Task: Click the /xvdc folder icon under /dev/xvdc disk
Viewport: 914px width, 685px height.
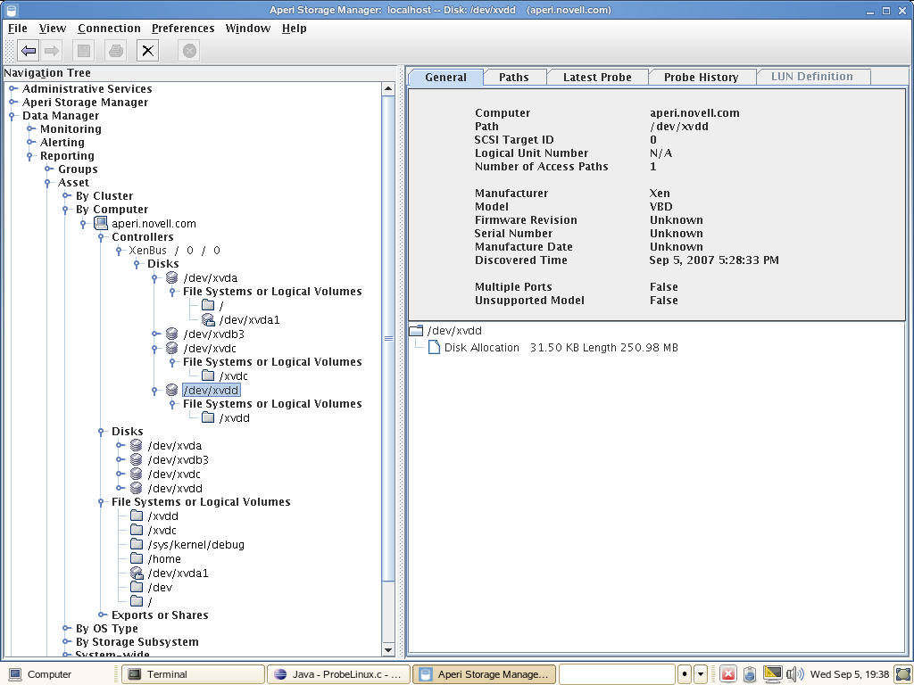Action: [208, 376]
